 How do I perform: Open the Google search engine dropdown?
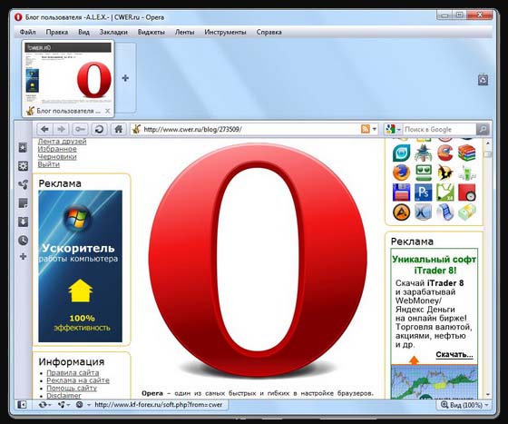(x=399, y=129)
